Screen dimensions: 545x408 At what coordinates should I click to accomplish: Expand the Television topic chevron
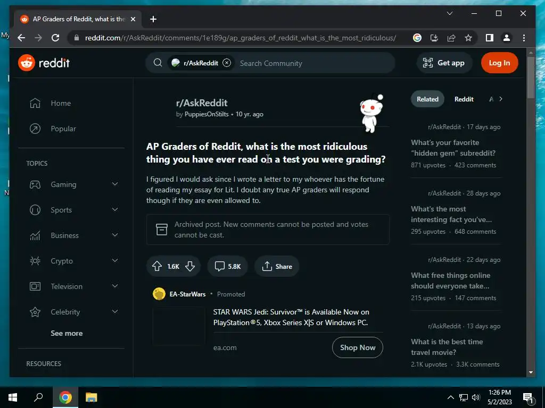115,286
